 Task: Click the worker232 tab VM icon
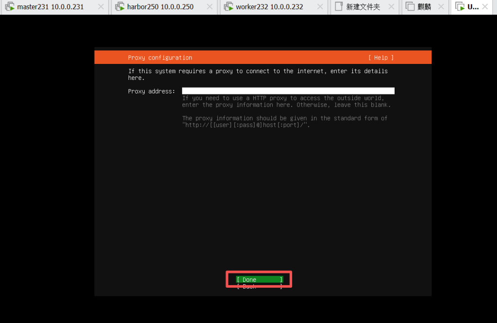tap(229, 7)
